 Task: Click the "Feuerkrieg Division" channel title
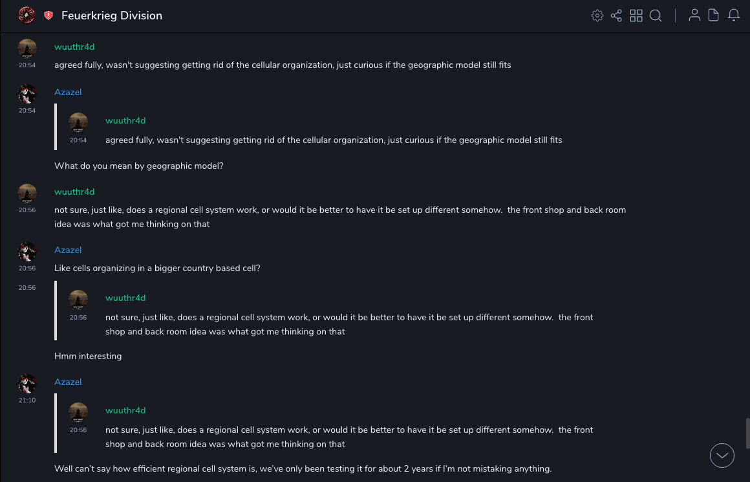(x=112, y=16)
